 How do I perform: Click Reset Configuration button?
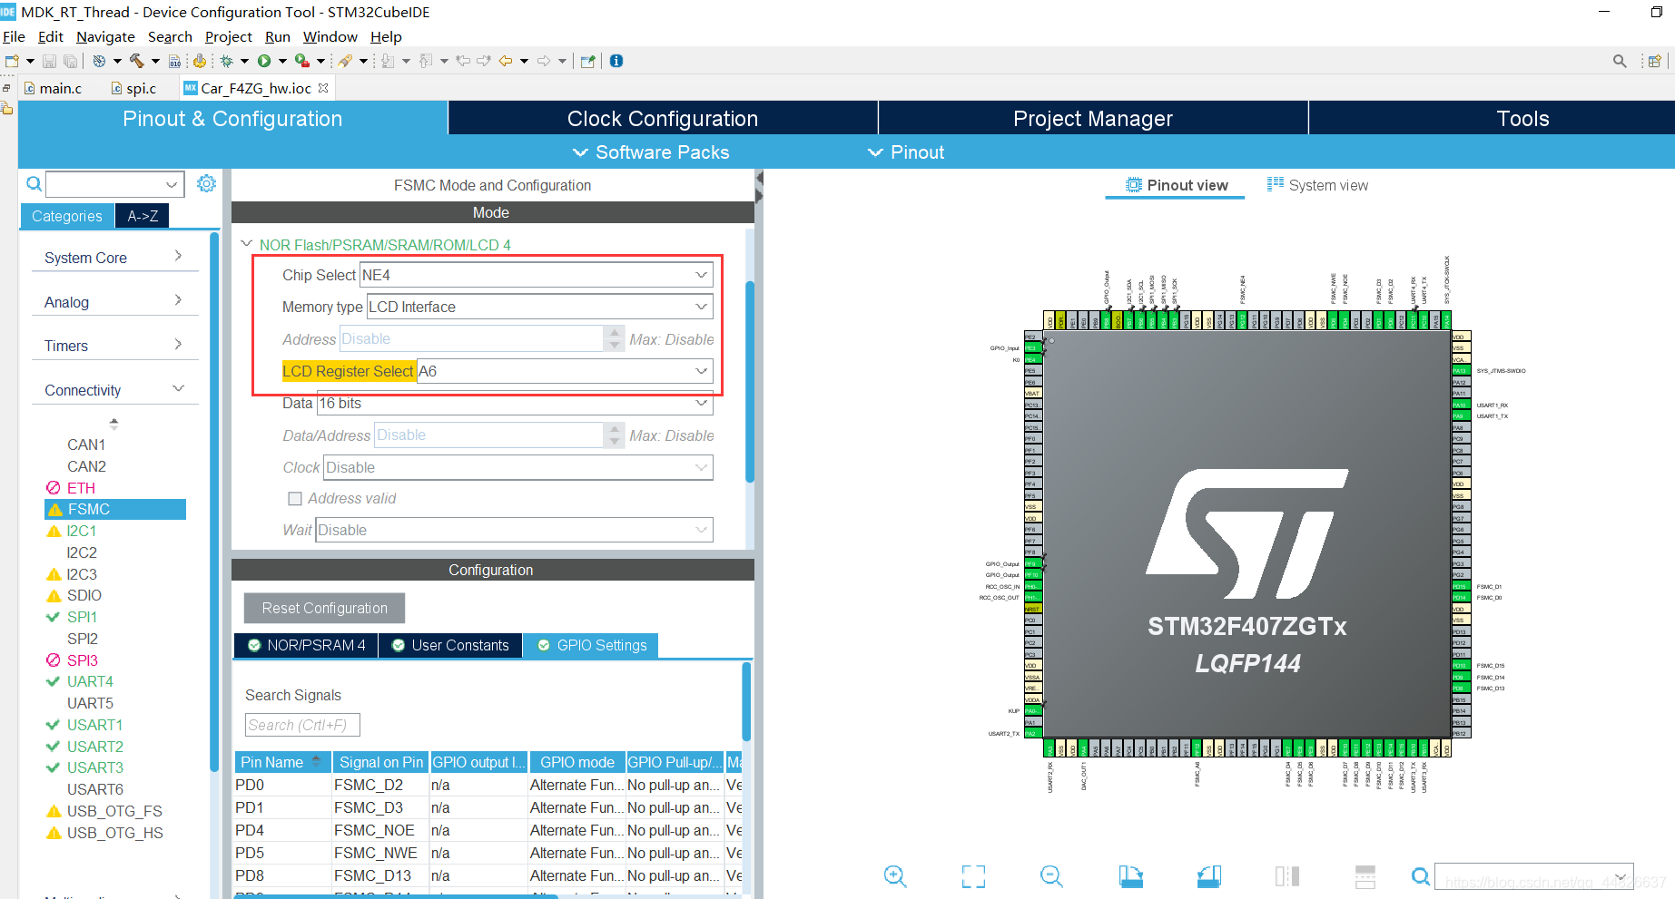coord(324,608)
